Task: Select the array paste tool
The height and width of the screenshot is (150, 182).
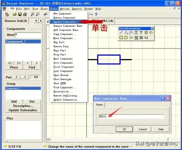Action: [141, 37]
